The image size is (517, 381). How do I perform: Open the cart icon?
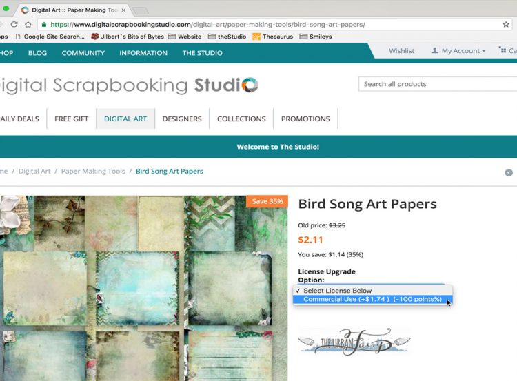[x=503, y=50]
